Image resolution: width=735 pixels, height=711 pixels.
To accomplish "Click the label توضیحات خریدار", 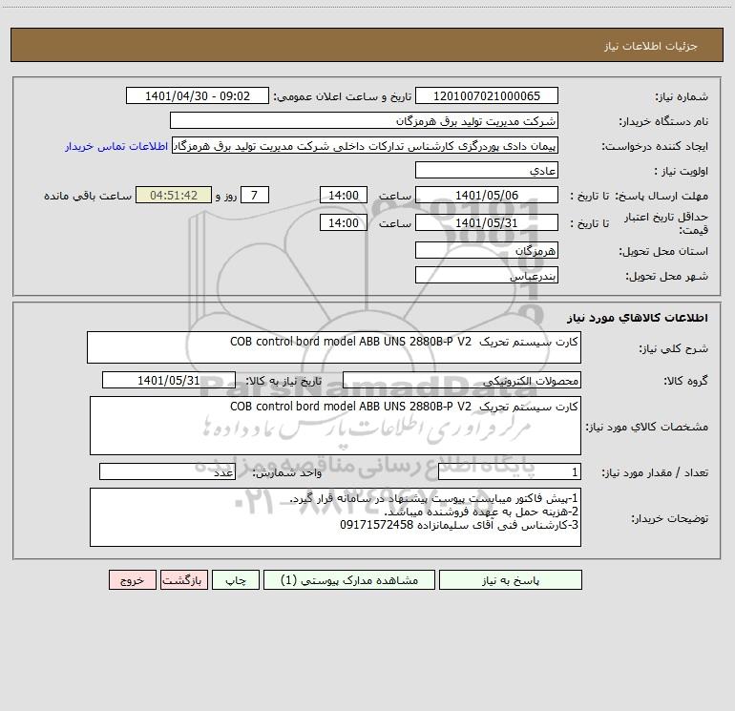I will point(669,518).
